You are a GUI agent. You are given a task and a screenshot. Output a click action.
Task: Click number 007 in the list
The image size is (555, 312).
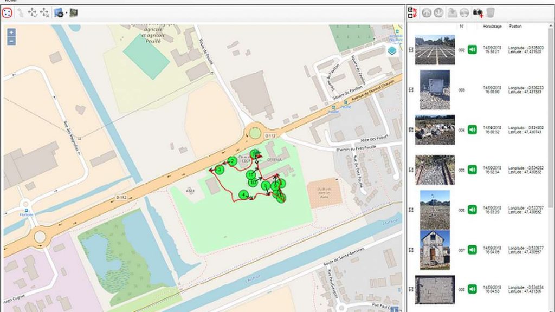[x=462, y=250]
